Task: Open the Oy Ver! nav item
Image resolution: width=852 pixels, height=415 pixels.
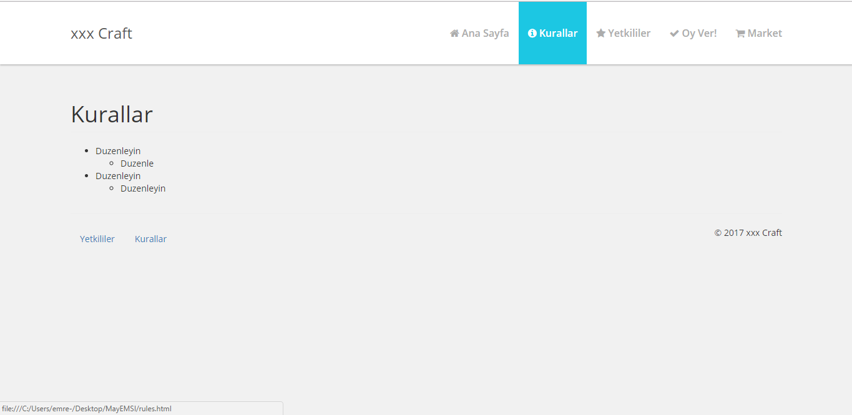Action: 693,33
